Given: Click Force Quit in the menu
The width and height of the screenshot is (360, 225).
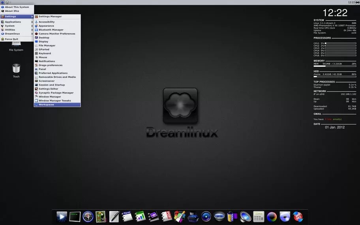Looking at the screenshot, I should 17,39.
